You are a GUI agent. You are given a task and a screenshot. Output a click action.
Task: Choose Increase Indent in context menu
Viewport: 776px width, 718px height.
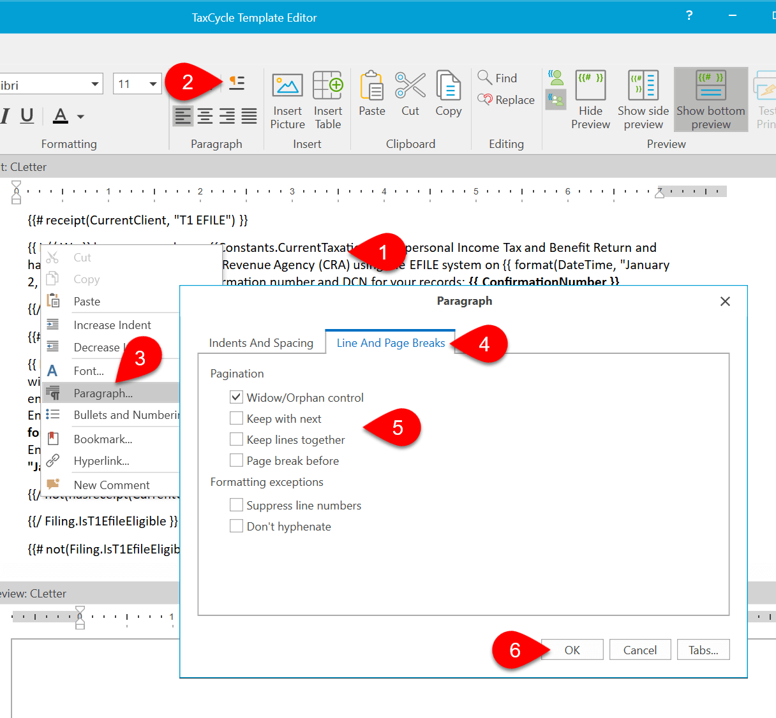coord(112,325)
